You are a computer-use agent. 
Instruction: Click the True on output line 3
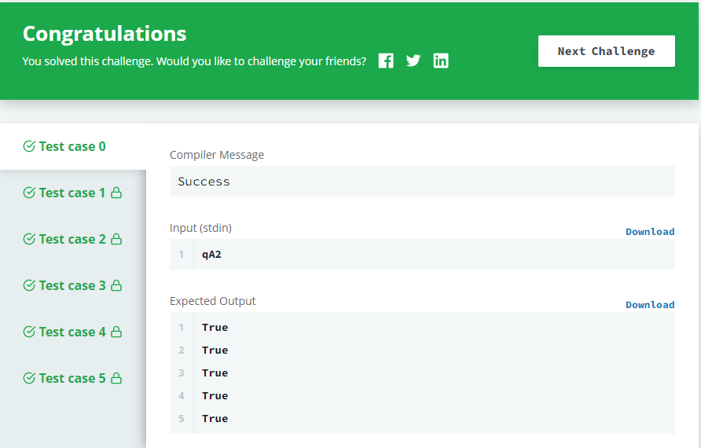point(215,373)
